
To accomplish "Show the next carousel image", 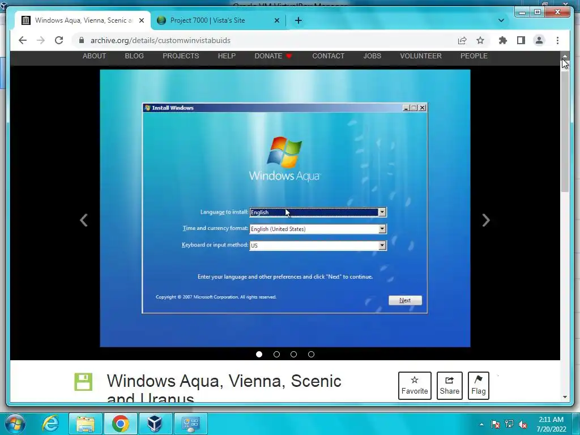I will tap(486, 220).
